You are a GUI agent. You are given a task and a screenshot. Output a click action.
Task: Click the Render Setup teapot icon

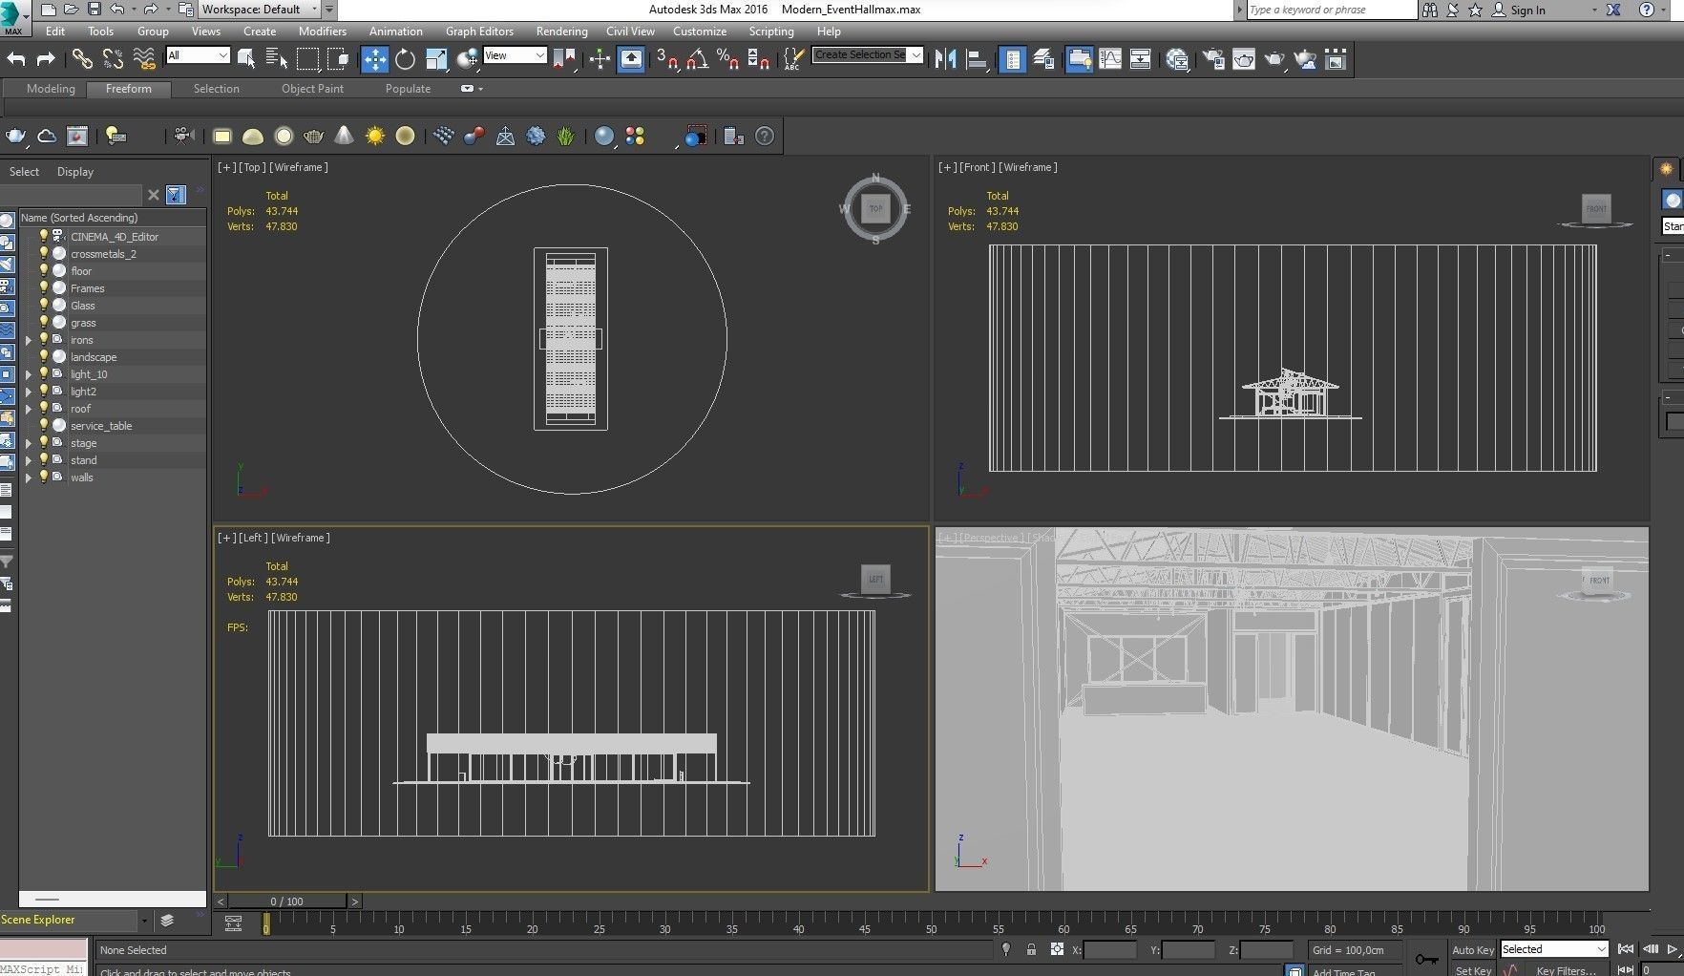1213,59
